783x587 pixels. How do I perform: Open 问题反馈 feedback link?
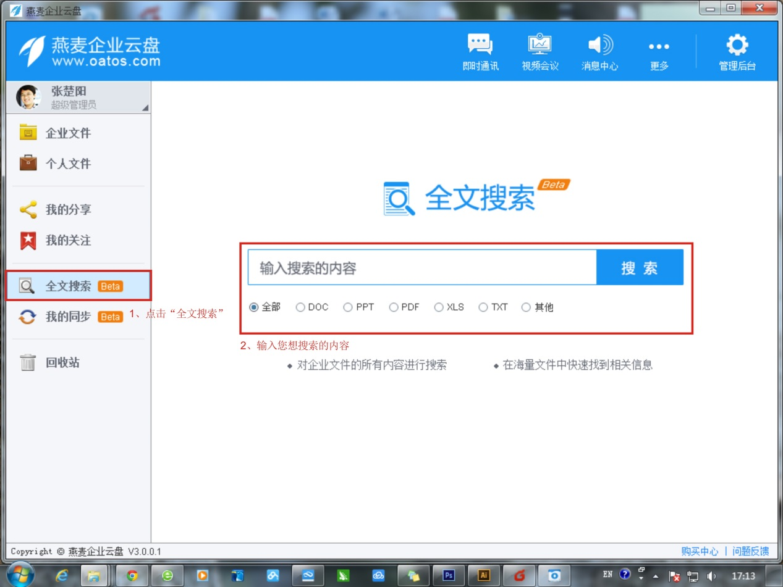[x=750, y=551]
